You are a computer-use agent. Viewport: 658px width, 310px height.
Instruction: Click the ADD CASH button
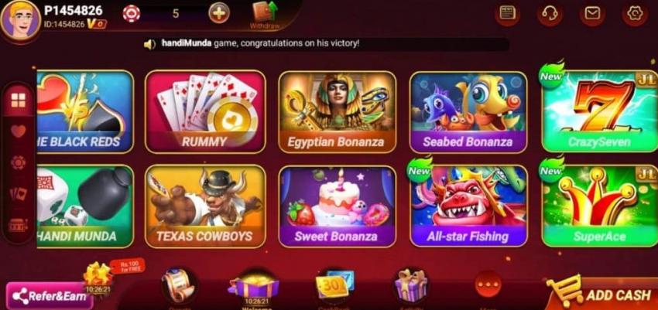tap(602, 293)
